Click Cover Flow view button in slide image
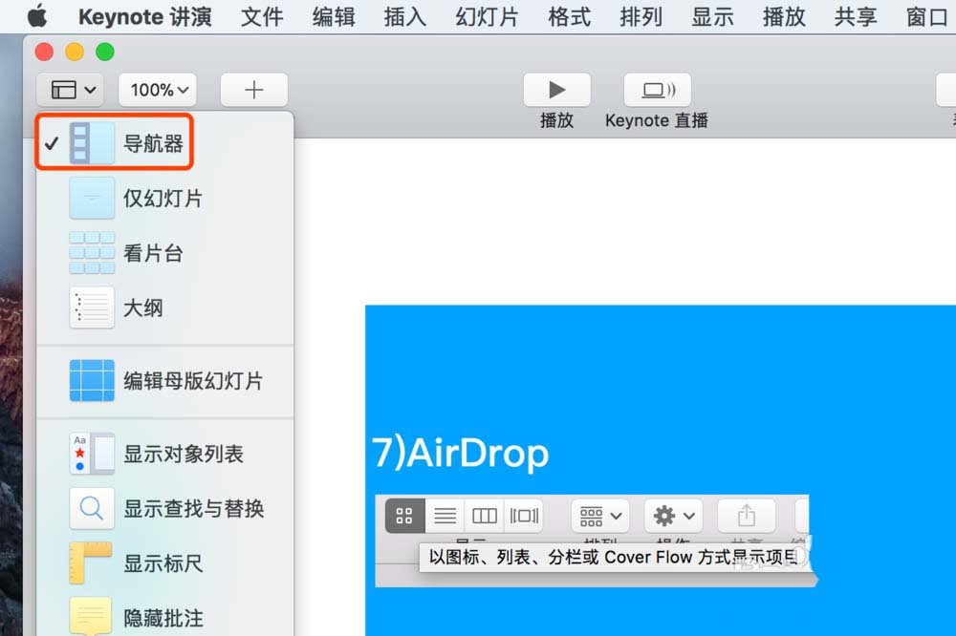The width and height of the screenshot is (956, 636). 524,516
